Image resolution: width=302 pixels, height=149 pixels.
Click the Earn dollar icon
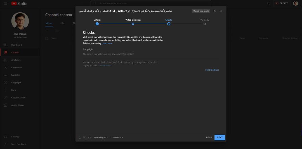click(x=6, y=90)
